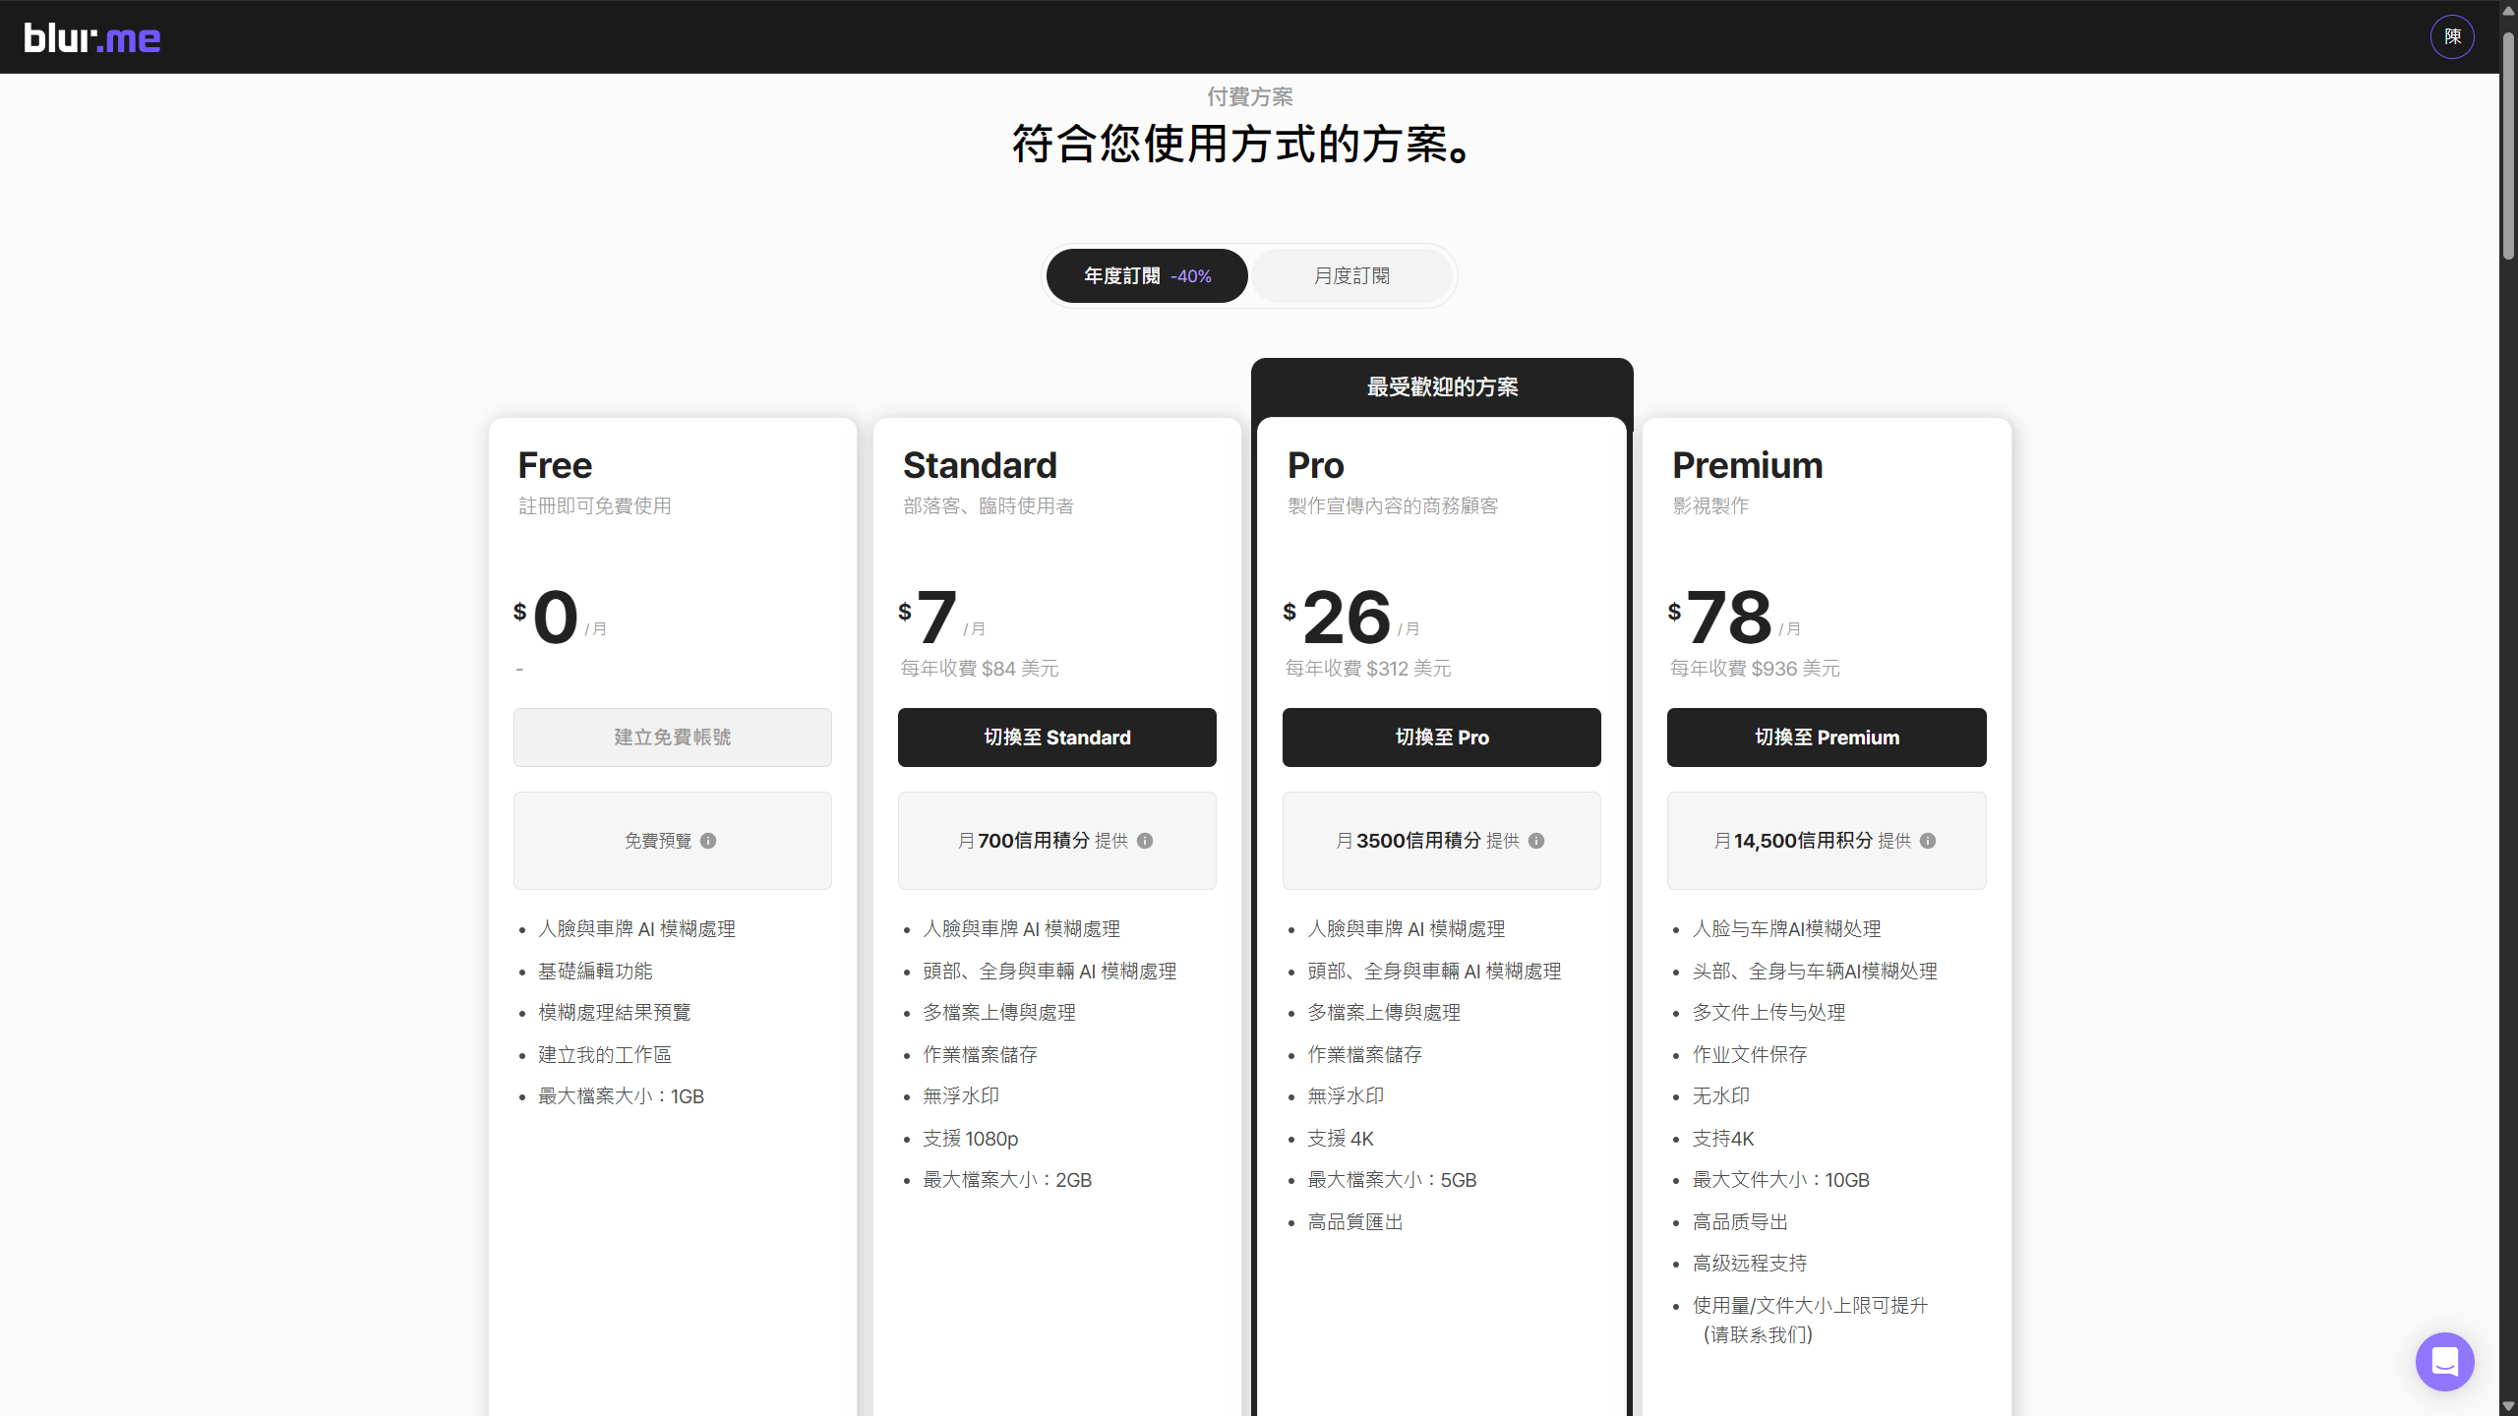Screen dimensions: 2518x1416
Task: Click 高级远程支持 feature
Action: (x=1750, y=1264)
